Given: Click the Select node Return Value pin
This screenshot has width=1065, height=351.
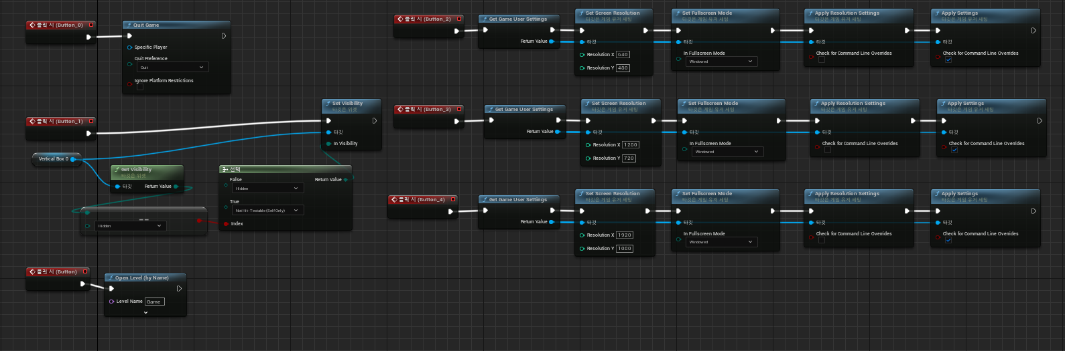Looking at the screenshot, I should 346,180.
